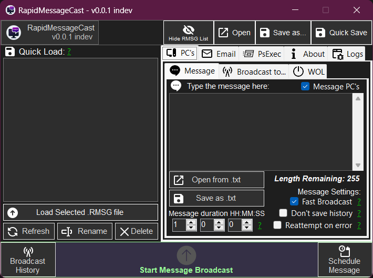Enable Don't save history option
Screen dimensions: 373x278
coord(283,213)
